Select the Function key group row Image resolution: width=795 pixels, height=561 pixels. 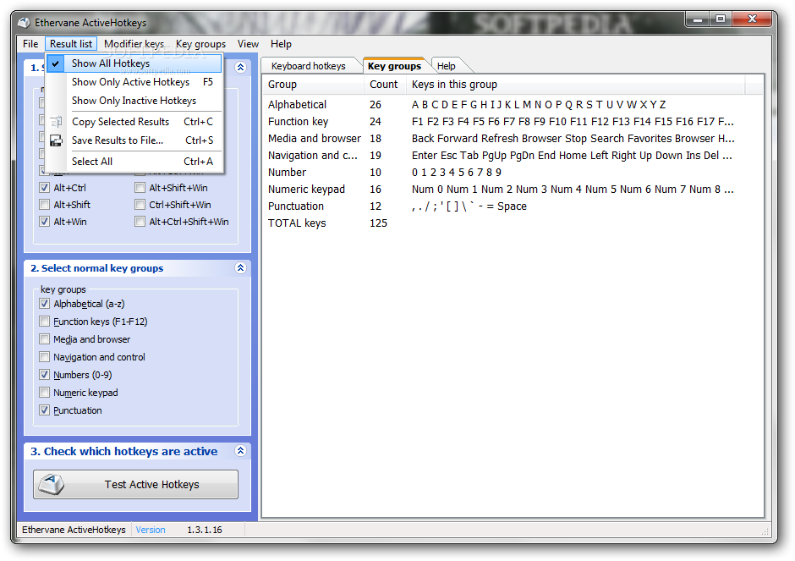point(512,122)
